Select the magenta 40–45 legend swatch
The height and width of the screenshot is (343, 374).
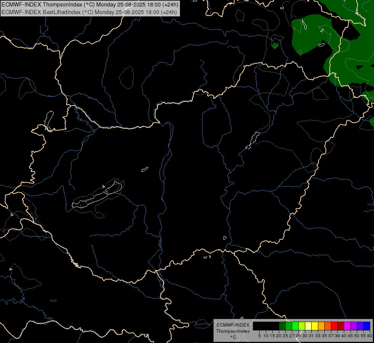click(347, 326)
